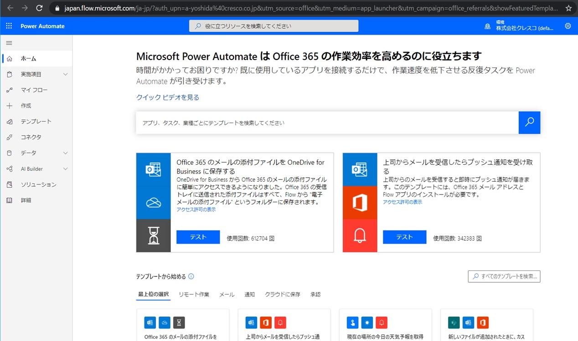Click the Outlook icon on the OneDrive card
Screen dimensions: 578x341
click(153, 169)
